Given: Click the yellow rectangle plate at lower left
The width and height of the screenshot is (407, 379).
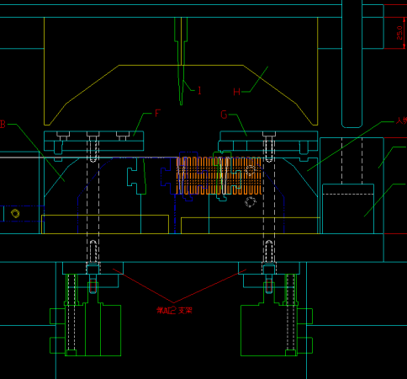Looking at the screenshot, I should (105, 224).
